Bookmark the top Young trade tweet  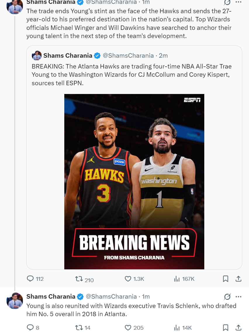pos(226,279)
